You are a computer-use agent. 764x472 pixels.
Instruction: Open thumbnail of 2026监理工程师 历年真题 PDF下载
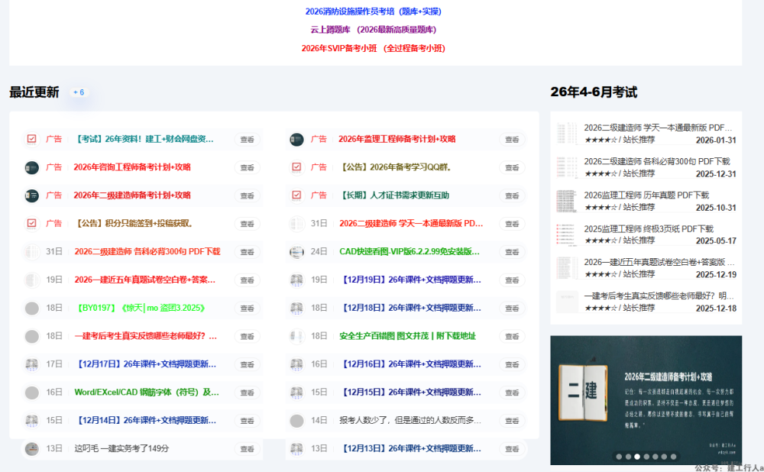pos(567,201)
